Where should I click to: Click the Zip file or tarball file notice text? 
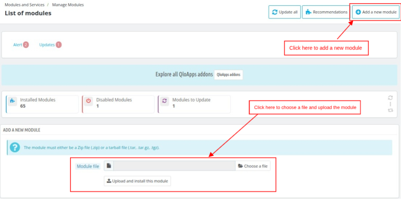(x=92, y=147)
